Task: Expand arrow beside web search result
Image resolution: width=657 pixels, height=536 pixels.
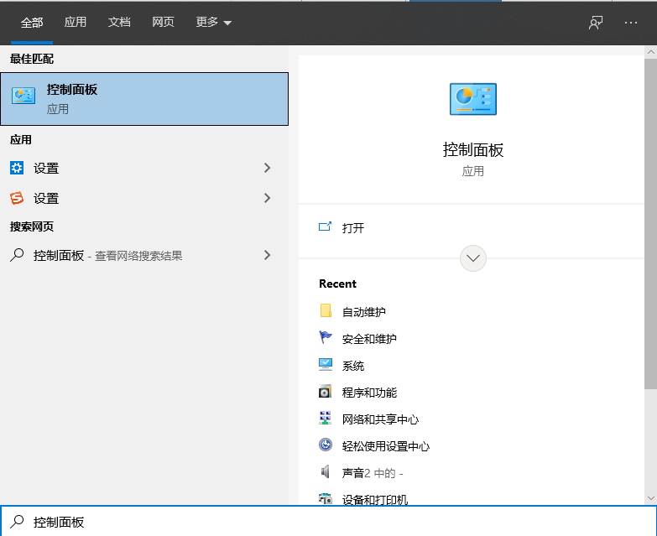Action: [x=268, y=255]
